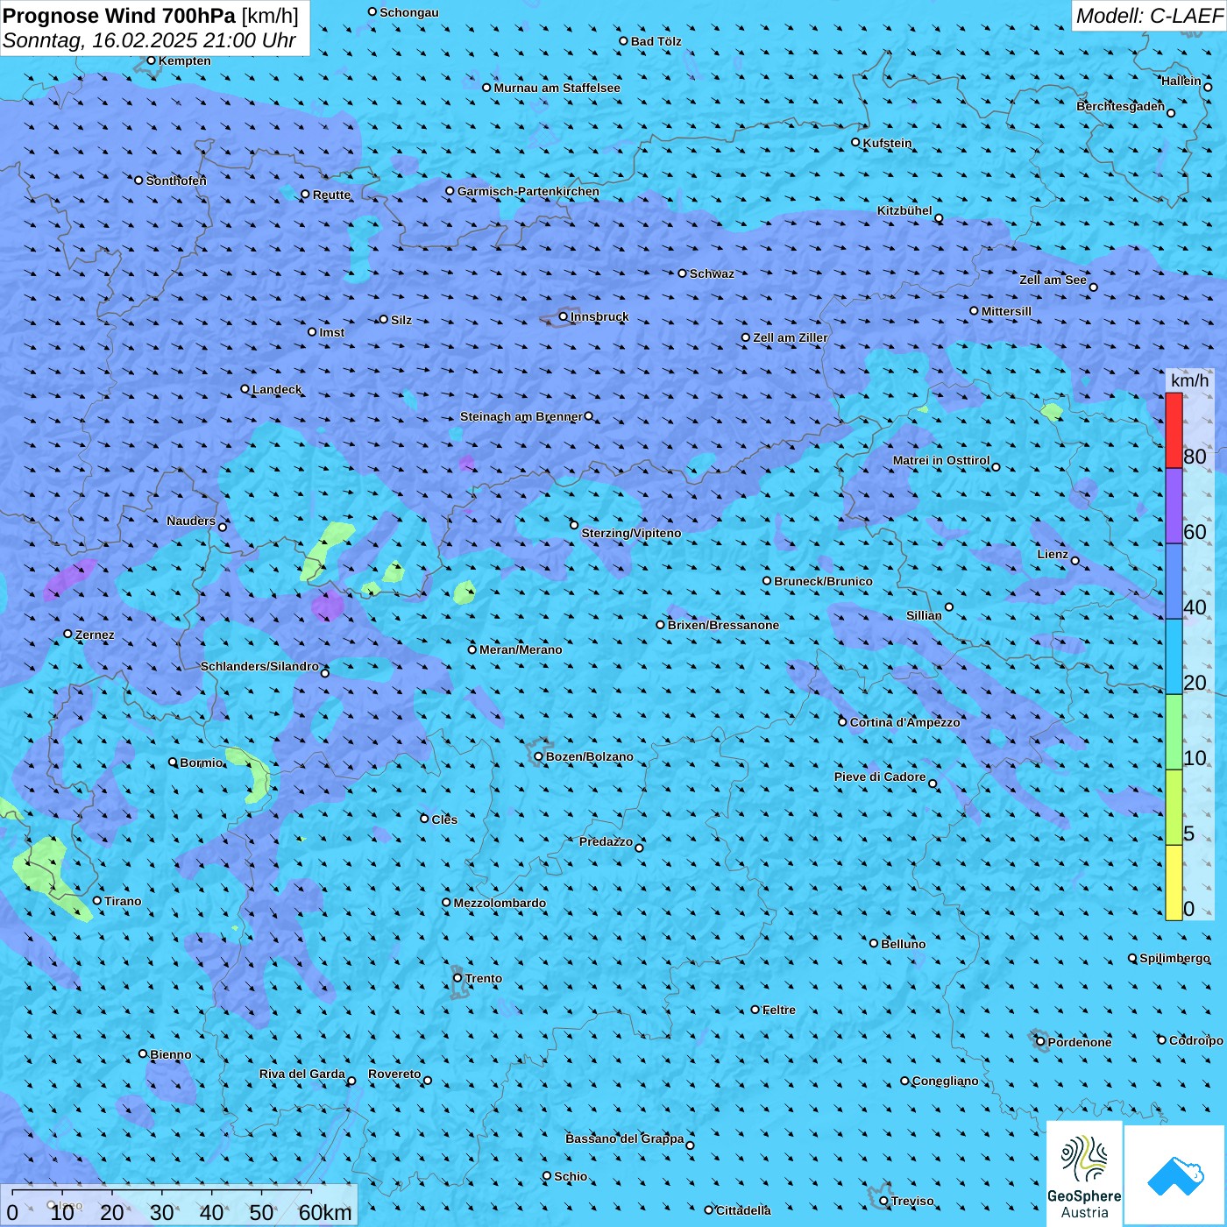
Task: Click the Conegliano label
Action: [945, 1081]
